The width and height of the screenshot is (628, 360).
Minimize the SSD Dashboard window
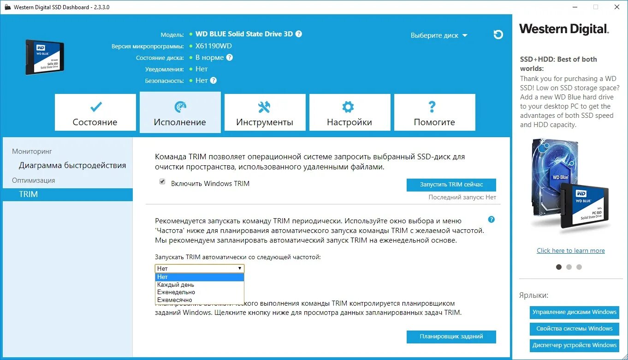(x=575, y=7)
